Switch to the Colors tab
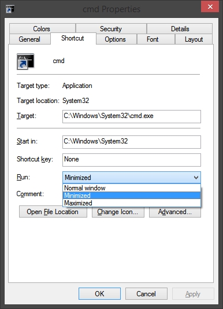The image size is (223, 309). (x=42, y=29)
